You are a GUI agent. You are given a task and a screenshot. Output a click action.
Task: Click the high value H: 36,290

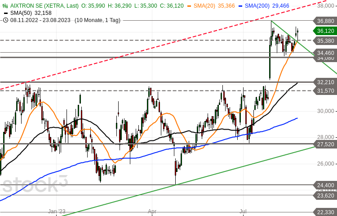(x=120, y=5)
